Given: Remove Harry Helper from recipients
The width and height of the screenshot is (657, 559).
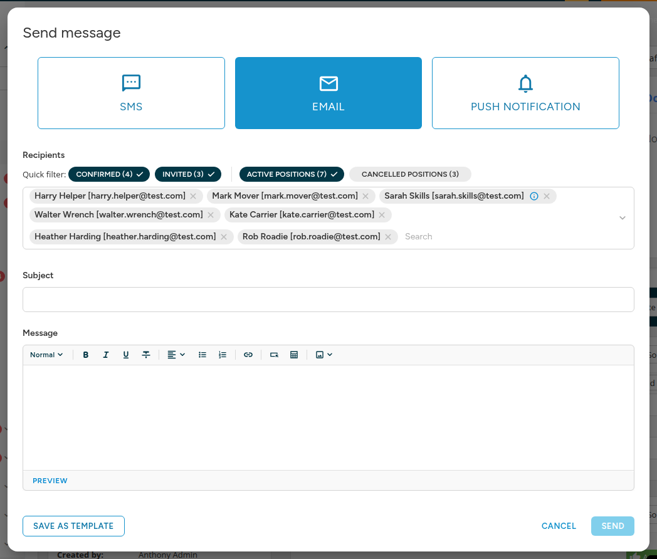Looking at the screenshot, I should click(193, 196).
